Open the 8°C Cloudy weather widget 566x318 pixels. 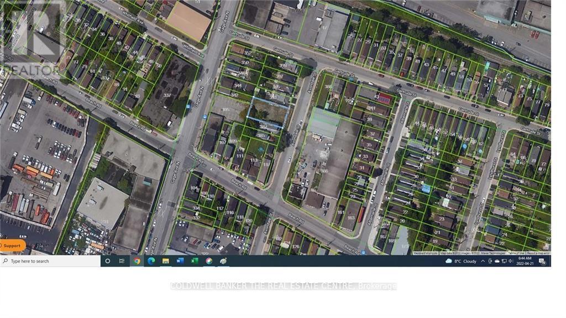pos(461,261)
